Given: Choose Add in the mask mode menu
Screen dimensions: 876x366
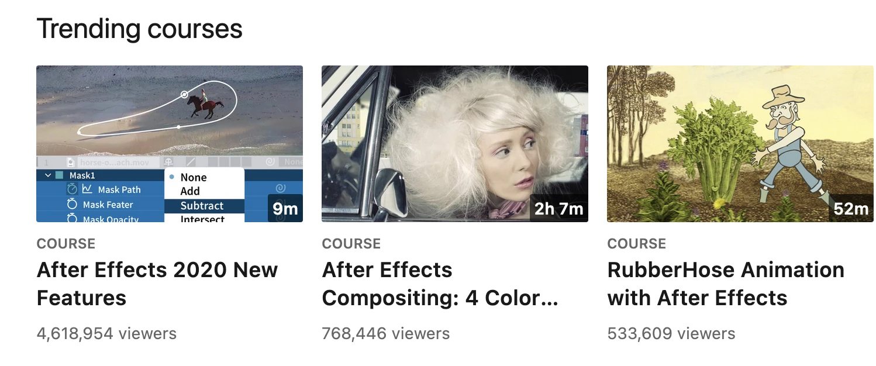Looking at the screenshot, I should [190, 191].
